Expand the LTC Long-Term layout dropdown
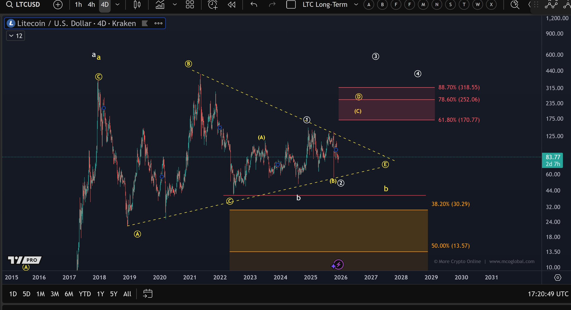This screenshot has width=571, height=310. [356, 4]
